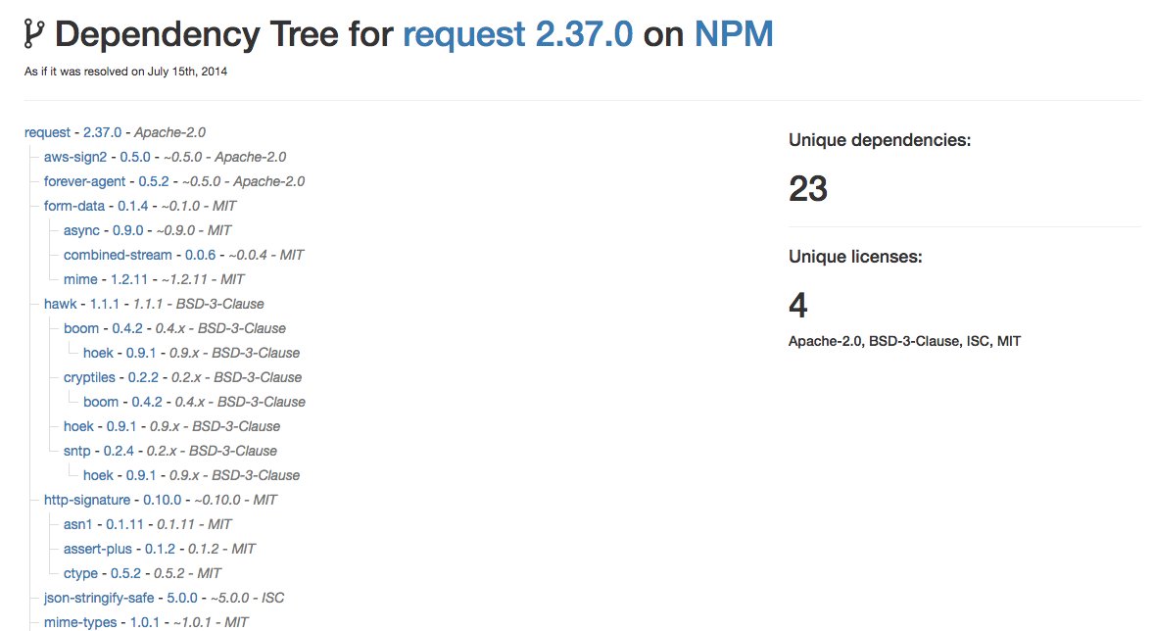This screenshot has width=1154, height=631.
Task: Open the request 2.37.0 link in the heading
Action: [x=517, y=34]
